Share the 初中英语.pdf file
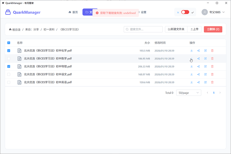This screenshot has width=231, height=154. tap(199, 82)
